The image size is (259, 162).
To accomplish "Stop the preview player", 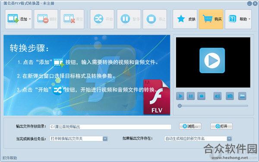I will click(201, 96).
